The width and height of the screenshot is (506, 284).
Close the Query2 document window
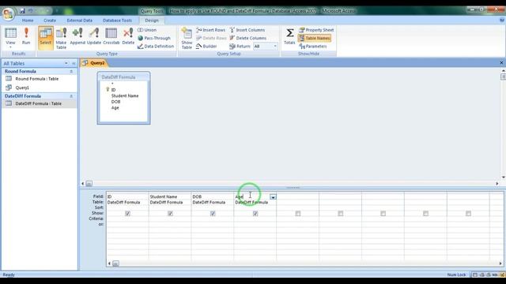pos(501,63)
